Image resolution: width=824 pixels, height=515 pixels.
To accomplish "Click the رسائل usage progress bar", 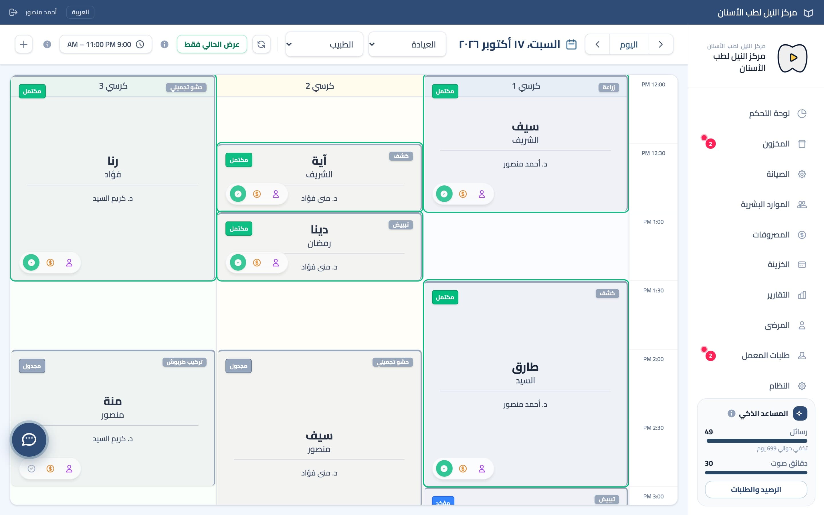I will pos(756,441).
